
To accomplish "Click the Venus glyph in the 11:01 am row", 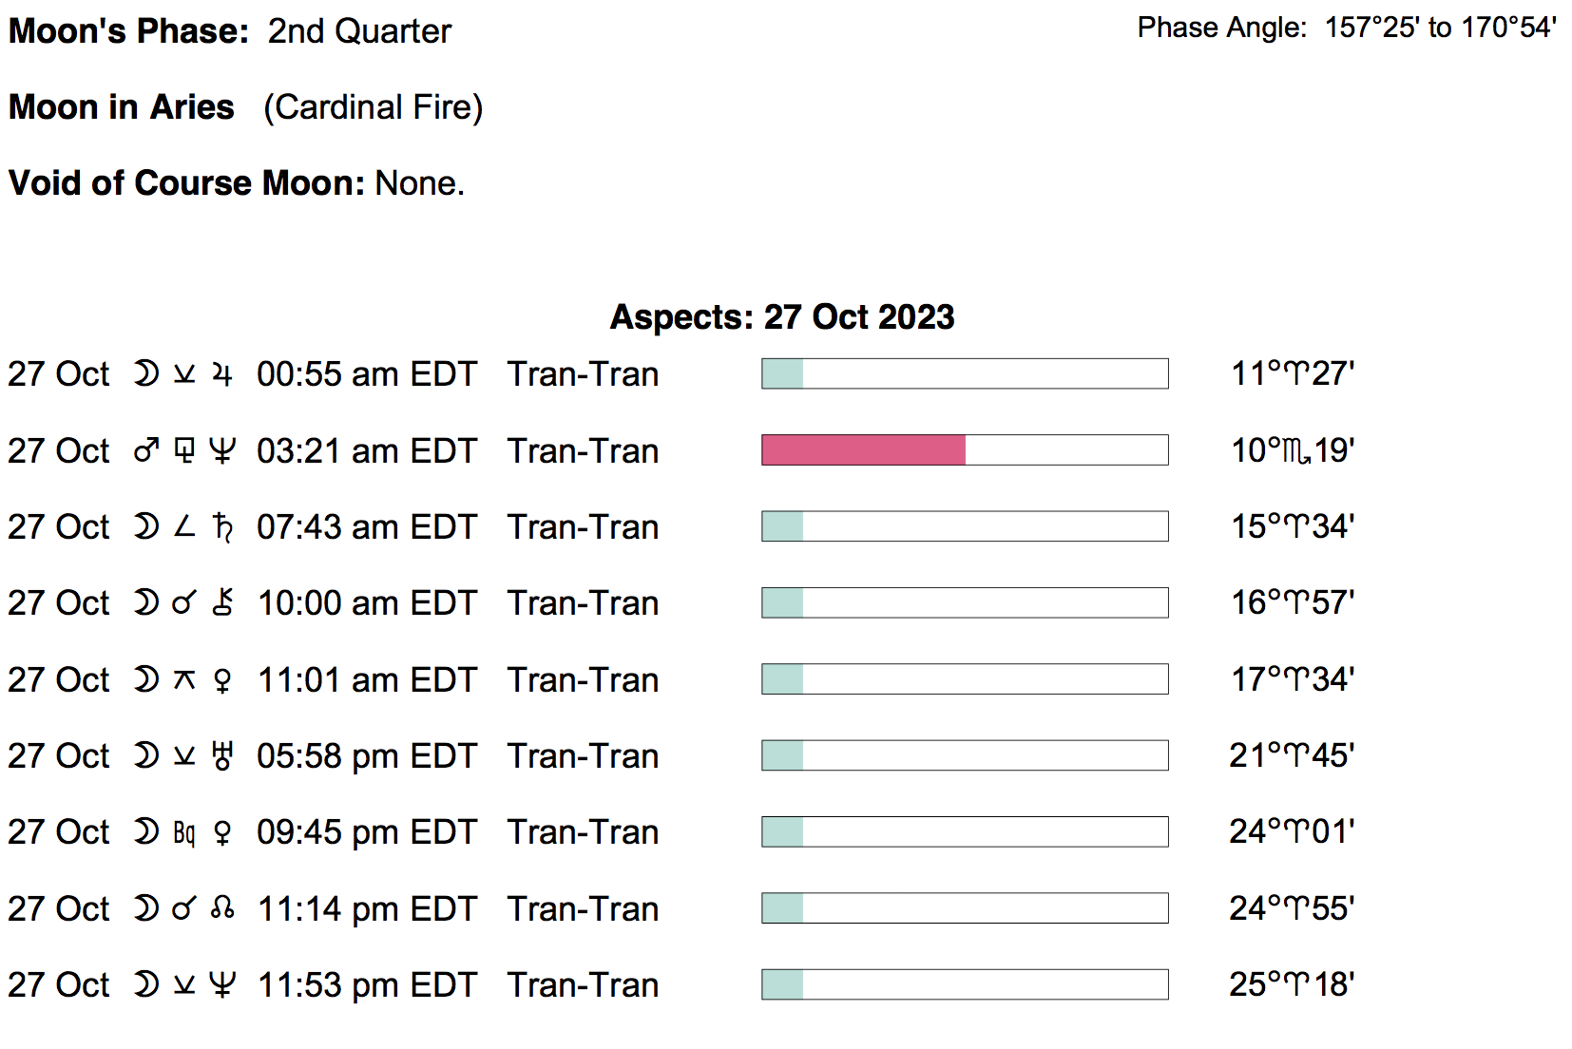I will pyautogui.click(x=222, y=679).
